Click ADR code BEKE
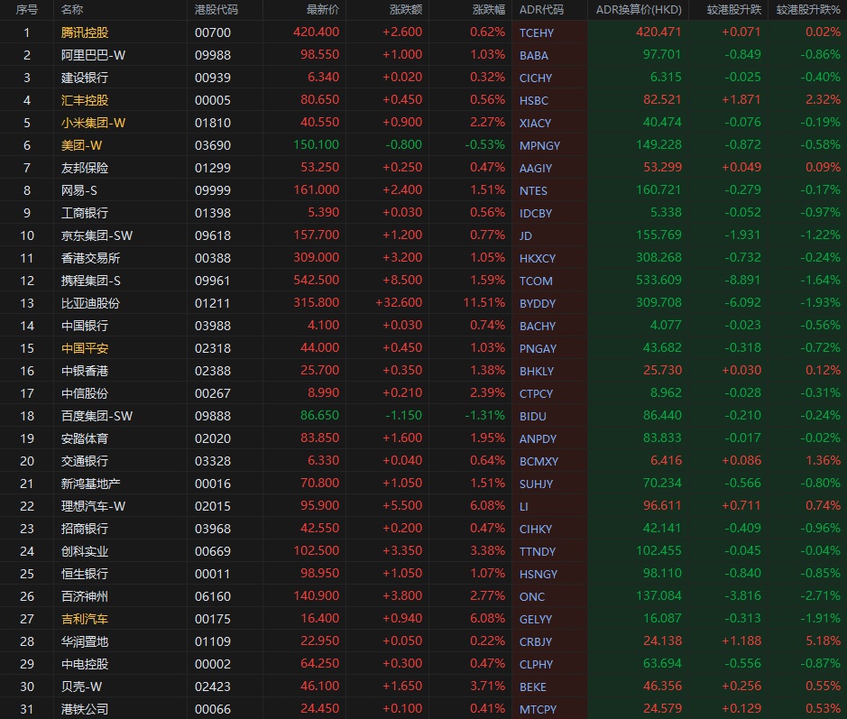Screen dimensions: 847x719 532,687
